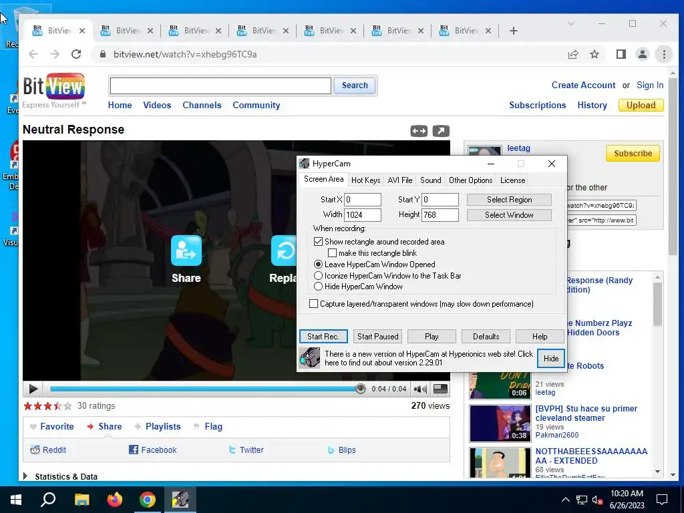Open the Stu hace su primer video thumbnail
Screen dimensions: 684x513
[500, 423]
